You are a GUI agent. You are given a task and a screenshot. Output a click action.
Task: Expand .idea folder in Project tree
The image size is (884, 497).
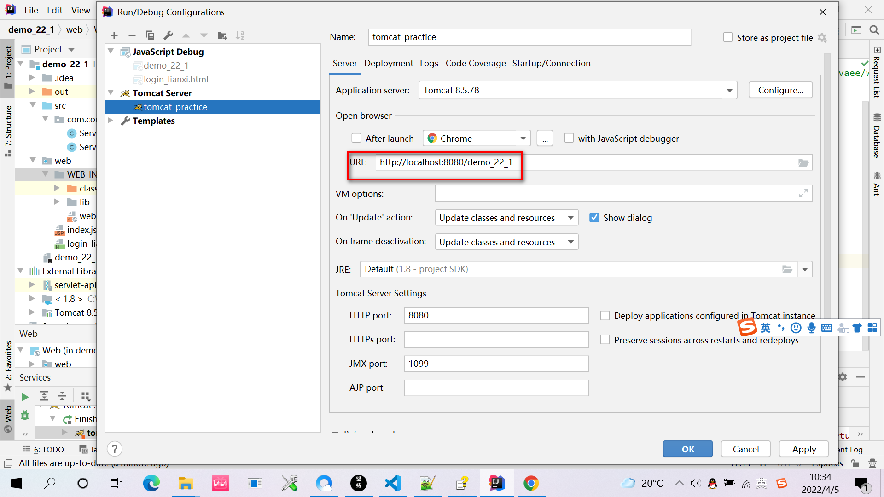click(x=32, y=78)
